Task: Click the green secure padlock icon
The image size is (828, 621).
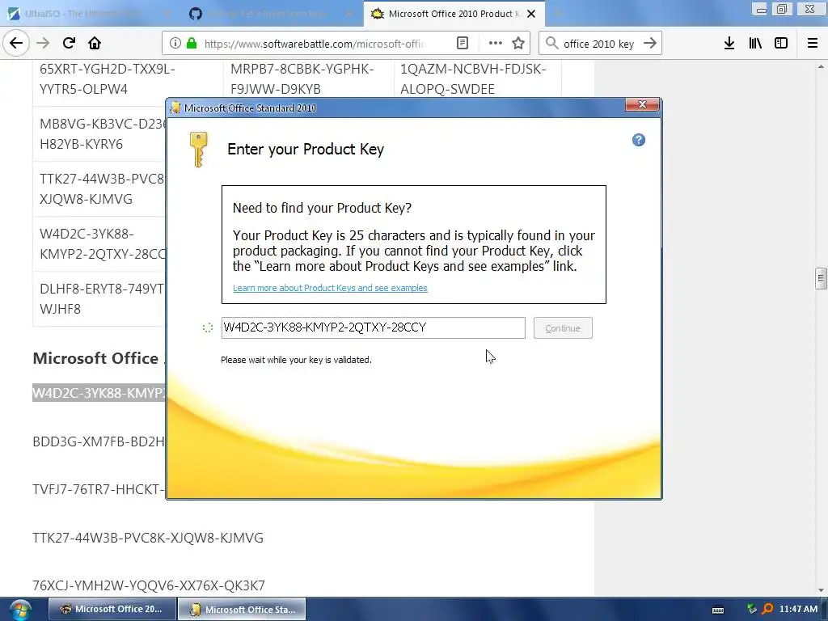Action: pyautogui.click(x=192, y=44)
